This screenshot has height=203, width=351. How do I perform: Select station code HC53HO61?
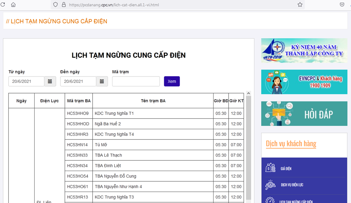77,187
